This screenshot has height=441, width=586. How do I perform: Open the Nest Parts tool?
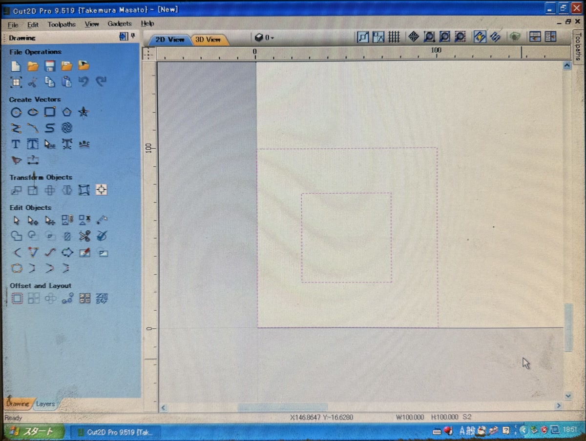pos(84,298)
